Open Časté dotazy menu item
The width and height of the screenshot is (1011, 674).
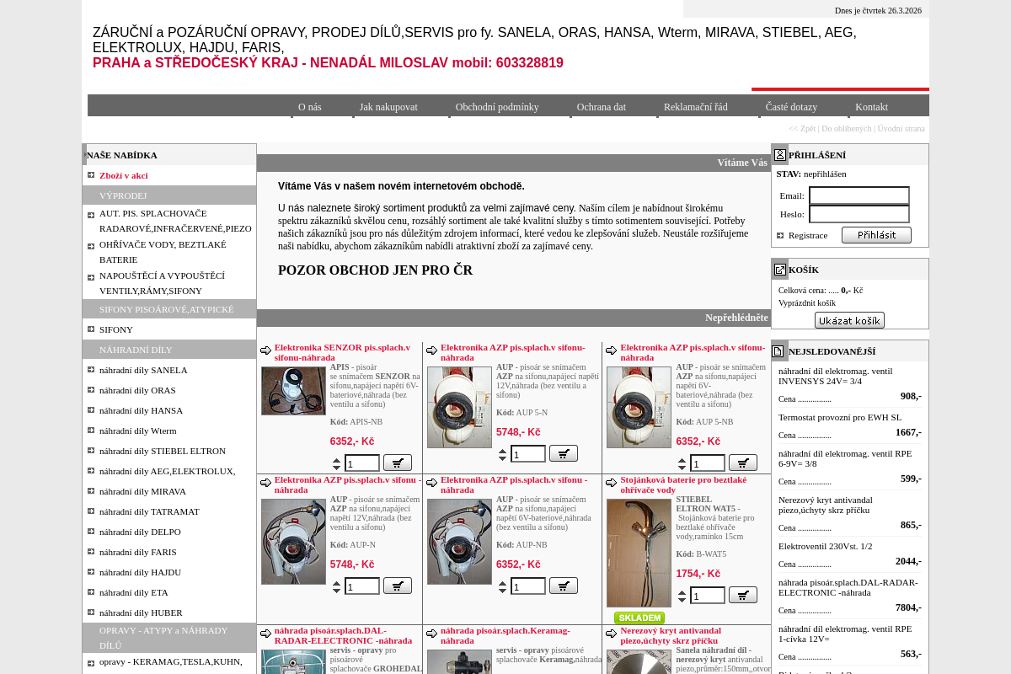(x=791, y=107)
